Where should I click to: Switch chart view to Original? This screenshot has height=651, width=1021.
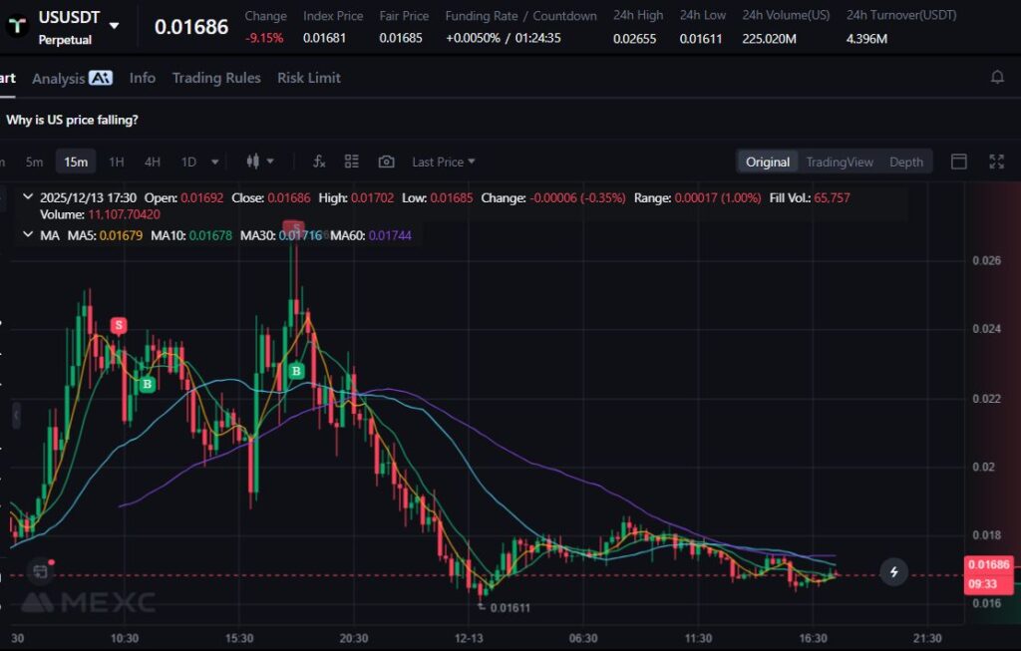[767, 162]
